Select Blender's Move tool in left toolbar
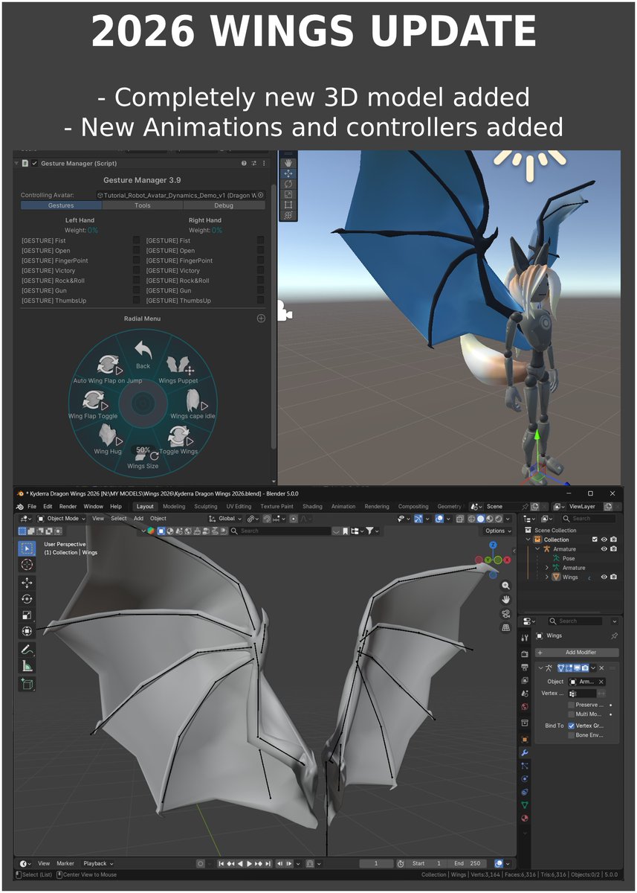This screenshot has width=637, height=893. [27, 583]
